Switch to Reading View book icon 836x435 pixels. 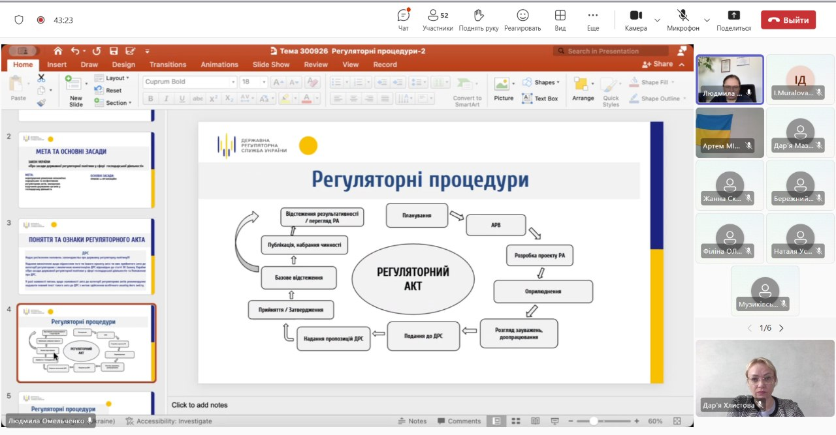pos(535,421)
